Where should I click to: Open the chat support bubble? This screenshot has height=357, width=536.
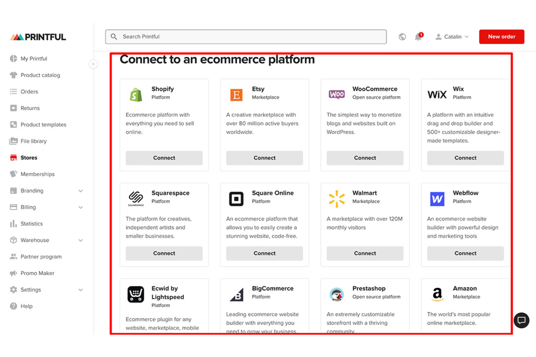pyautogui.click(x=522, y=320)
